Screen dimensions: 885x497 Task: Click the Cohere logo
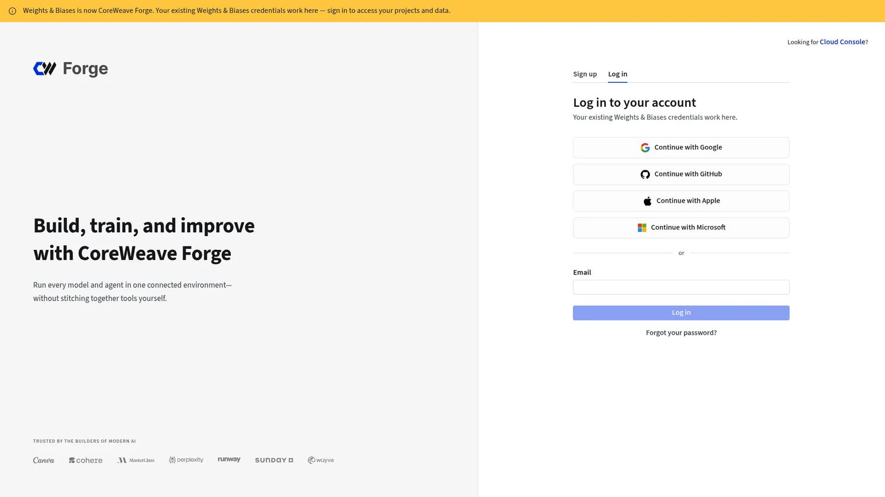(x=86, y=460)
